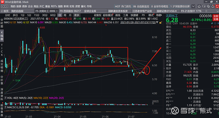Viewport: 219px width, 118px height.
Task: Click the date range 2021/01/28-2021/07/23 link
Action: pyautogui.click(x=138, y=23)
